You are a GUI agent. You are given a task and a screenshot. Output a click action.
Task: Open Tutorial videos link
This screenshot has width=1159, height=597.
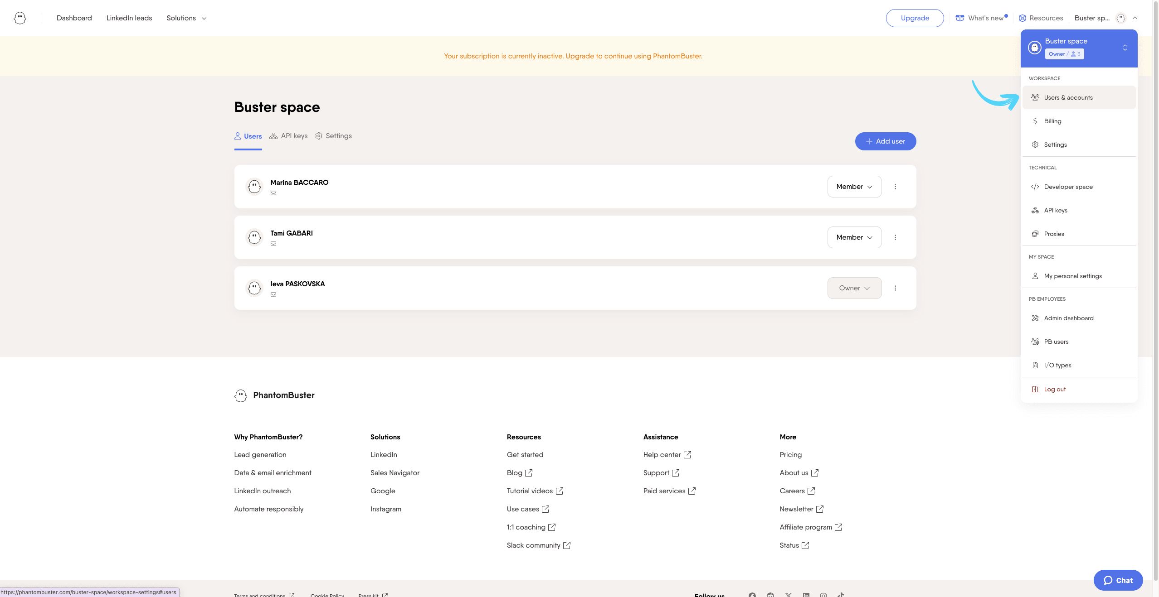point(535,491)
